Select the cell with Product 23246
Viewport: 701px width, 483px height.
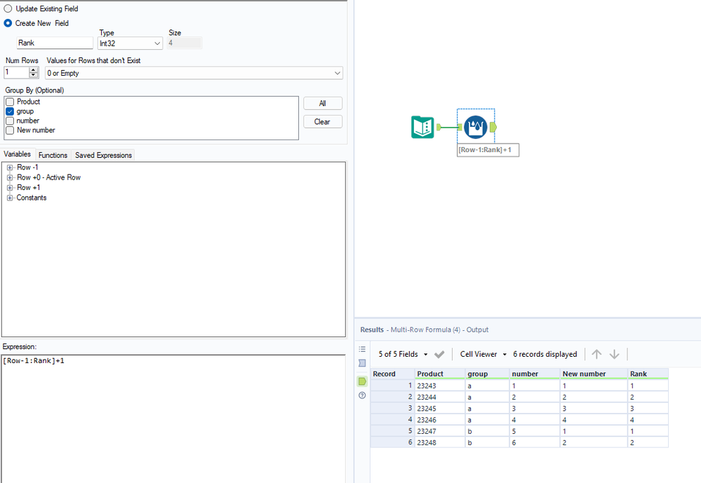440,420
